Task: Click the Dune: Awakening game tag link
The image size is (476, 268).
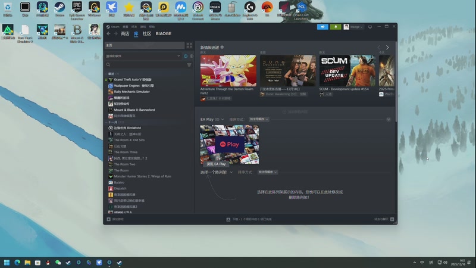Action: [283, 95]
